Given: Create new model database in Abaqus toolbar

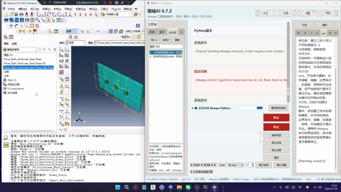Looking at the screenshot, I should [x=6, y=14].
